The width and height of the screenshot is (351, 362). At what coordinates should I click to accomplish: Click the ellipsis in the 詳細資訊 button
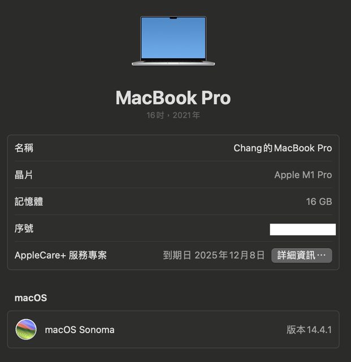[x=322, y=255]
